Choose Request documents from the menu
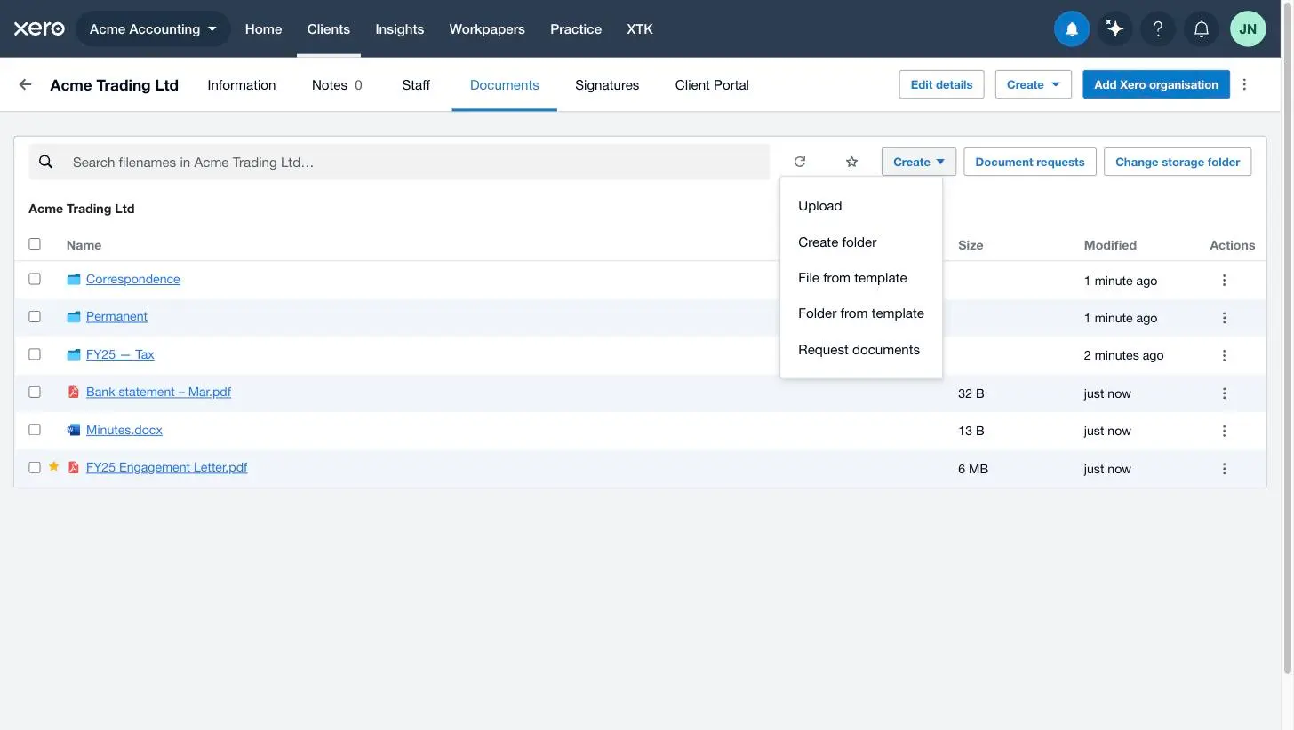This screenshot has width=1294, height=730. pos(861,350)
